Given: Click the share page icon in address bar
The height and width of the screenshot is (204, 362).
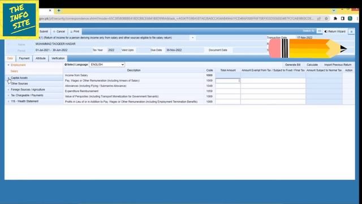Looking at the screenshot, I should point(319,19).
